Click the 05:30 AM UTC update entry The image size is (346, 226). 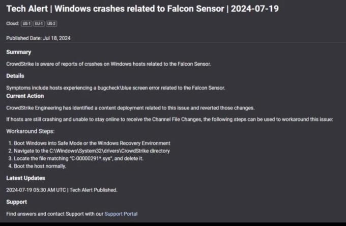tap(62, 190)
